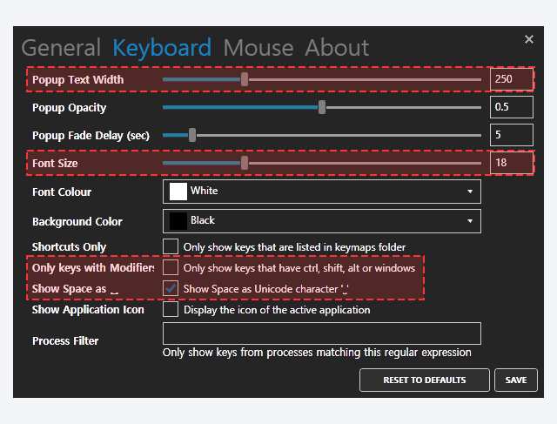Open the Font Colour dropdown

point(322,192)
